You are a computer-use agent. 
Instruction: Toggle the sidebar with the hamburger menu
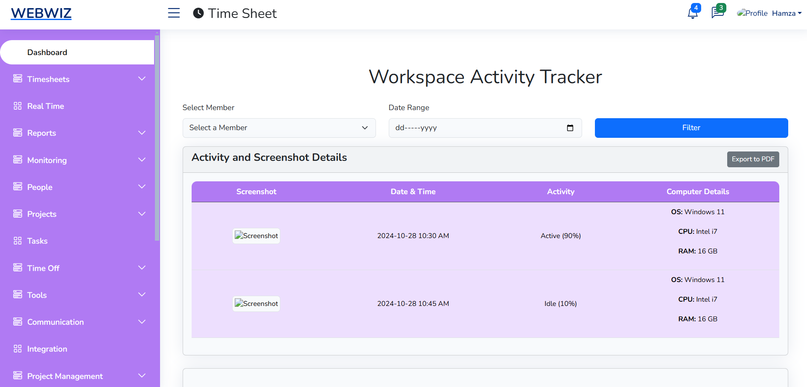174,13
